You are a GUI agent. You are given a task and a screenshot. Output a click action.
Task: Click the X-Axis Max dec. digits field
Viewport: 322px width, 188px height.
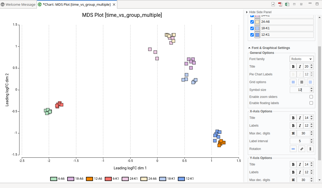303,133
